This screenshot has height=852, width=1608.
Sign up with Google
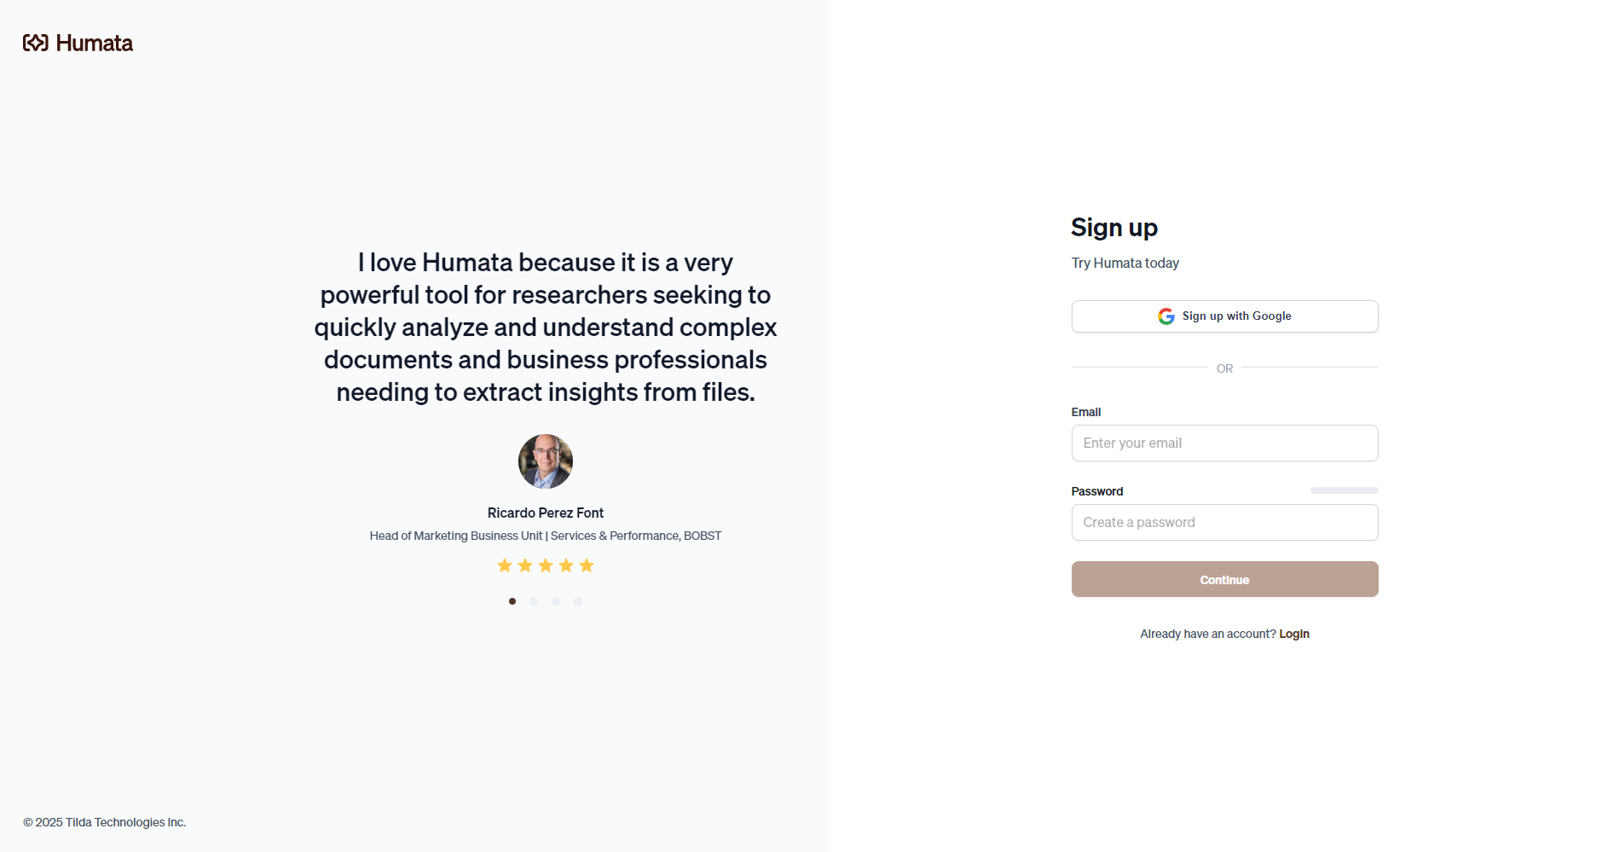point(1224,316)
